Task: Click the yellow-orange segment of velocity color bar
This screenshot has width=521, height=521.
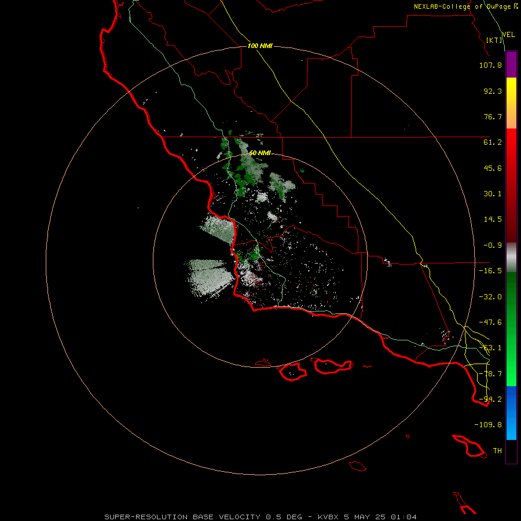Action: pos(511,103)
